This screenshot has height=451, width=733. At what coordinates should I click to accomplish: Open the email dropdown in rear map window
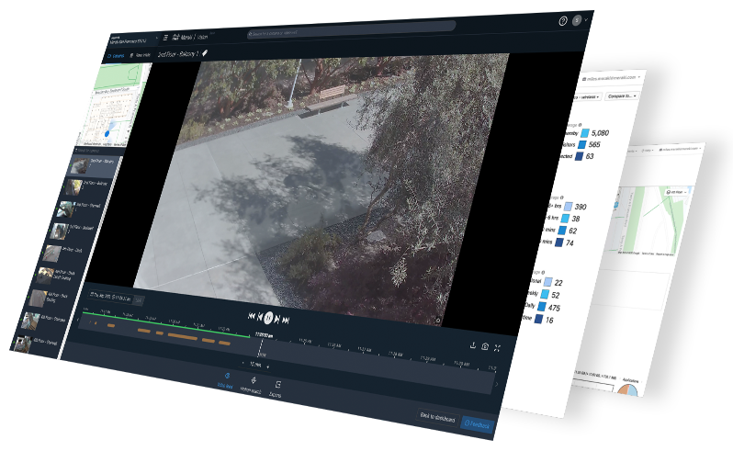point(680,149)
